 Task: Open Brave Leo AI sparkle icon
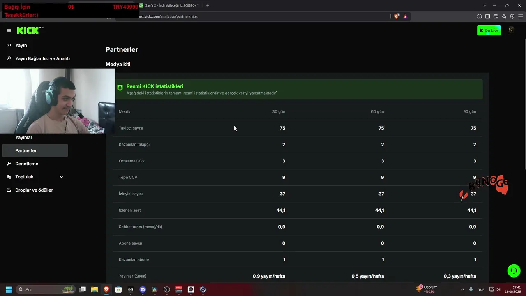(504, 16)
